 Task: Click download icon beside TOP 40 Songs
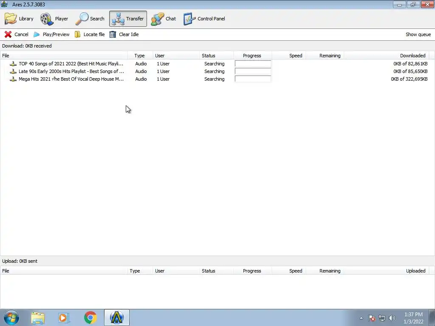coord(13,64)
